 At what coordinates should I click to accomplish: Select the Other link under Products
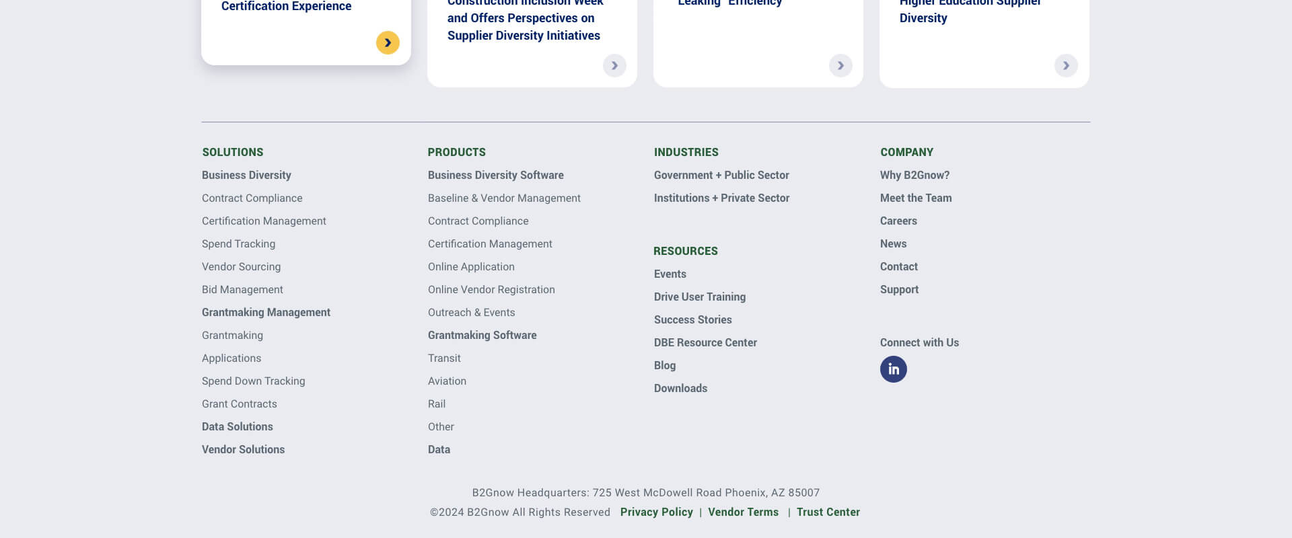pos(441,426)
